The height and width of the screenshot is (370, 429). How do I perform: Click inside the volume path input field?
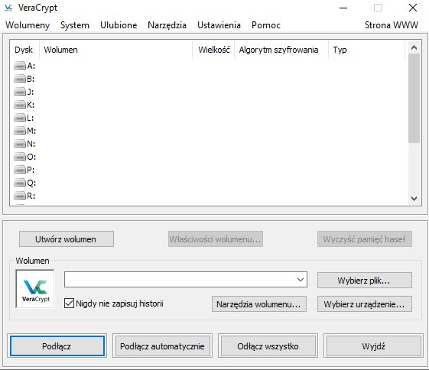pyautogui.click(x=180, y=280)
